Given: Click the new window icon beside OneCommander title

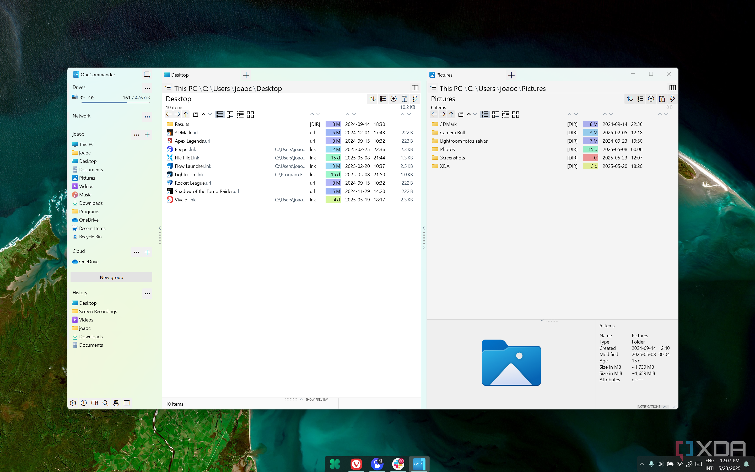Looking at the screenshot, I should (147, 75).
